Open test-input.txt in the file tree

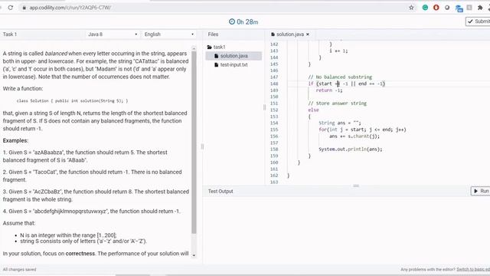coord(234,64)
